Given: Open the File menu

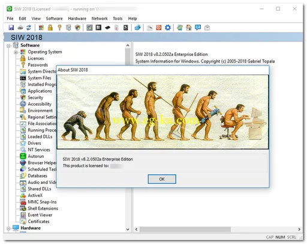Looking at the screenshot, I should point(10,19).
